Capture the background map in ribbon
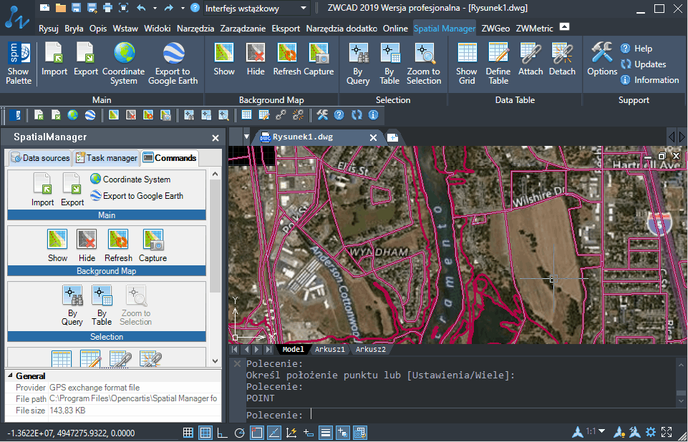Image resolution: width=688 pixels, height=442 pixels. (319, 59)
